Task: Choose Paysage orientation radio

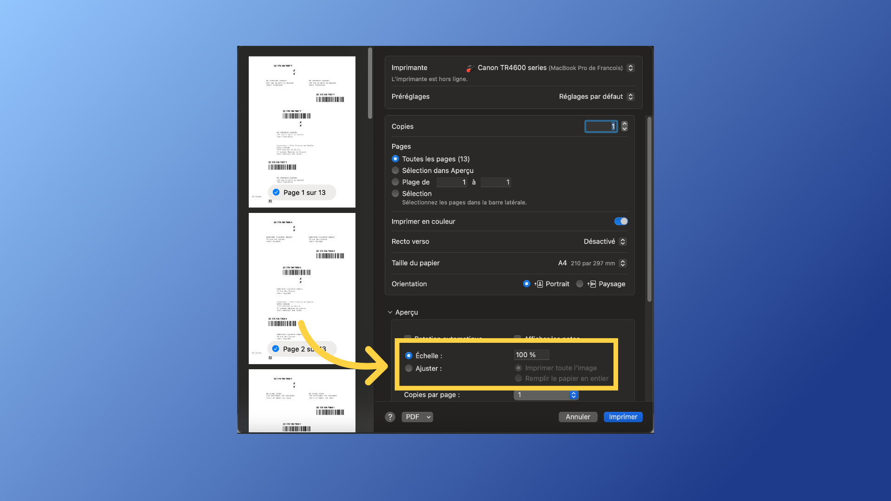Action: [580, 284]
